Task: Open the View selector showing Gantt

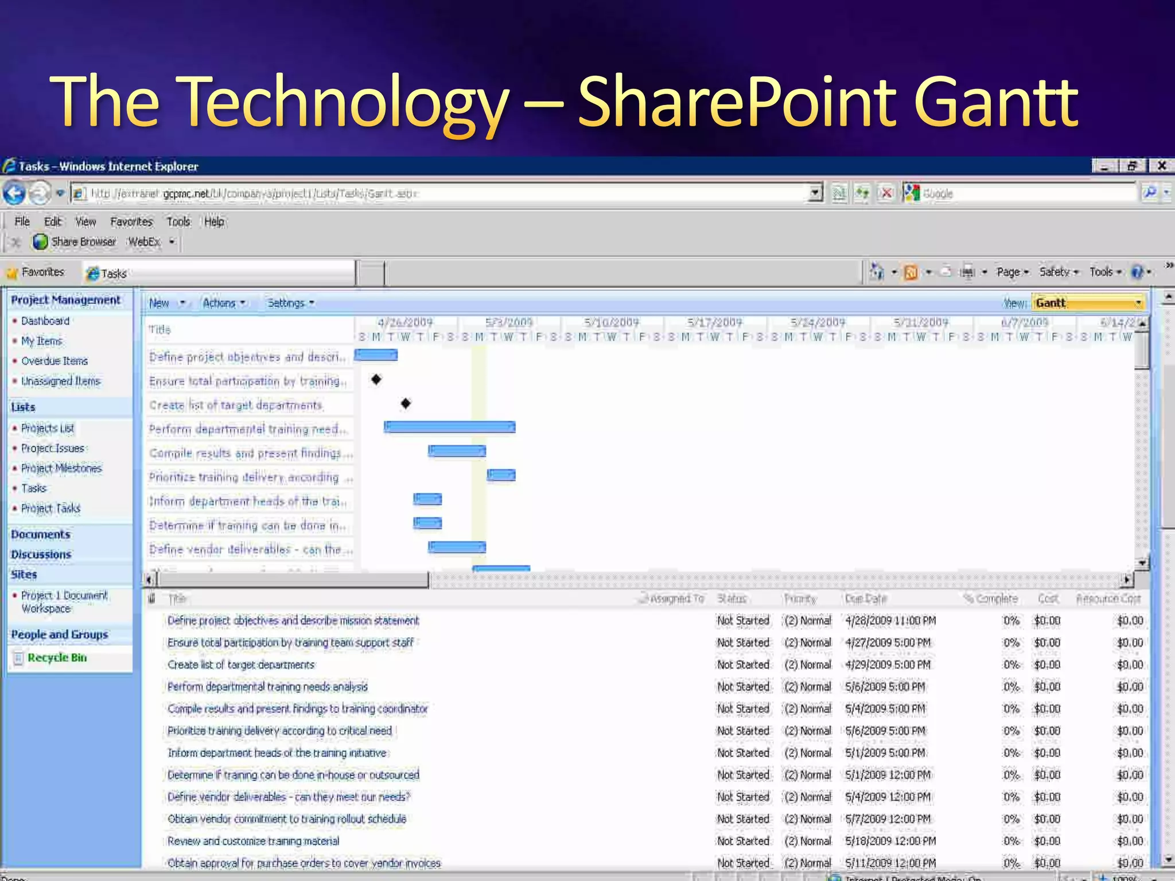Action: click(1088, 303)
